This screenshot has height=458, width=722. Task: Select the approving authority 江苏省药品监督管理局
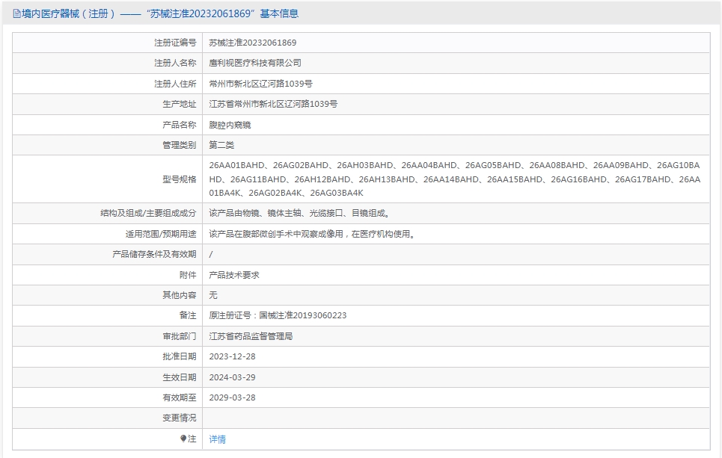point(251,336)
